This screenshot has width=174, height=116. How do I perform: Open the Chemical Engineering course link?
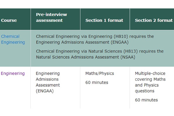point(13,39)
